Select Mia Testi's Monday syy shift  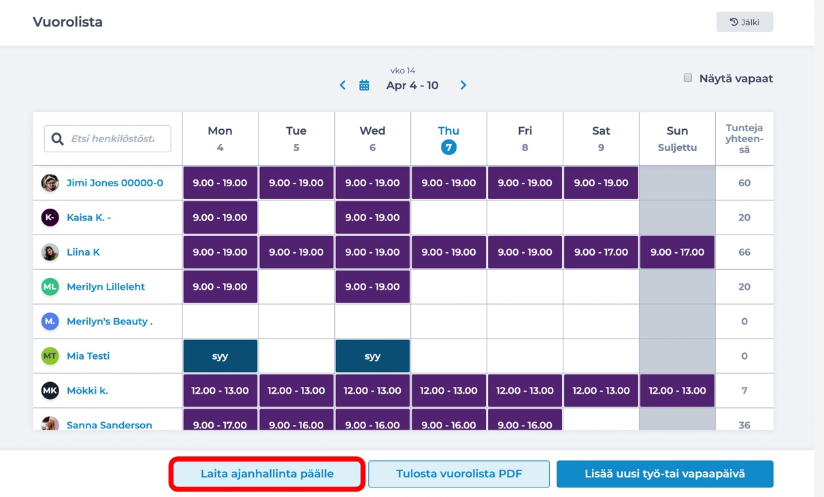click(220, 356)
